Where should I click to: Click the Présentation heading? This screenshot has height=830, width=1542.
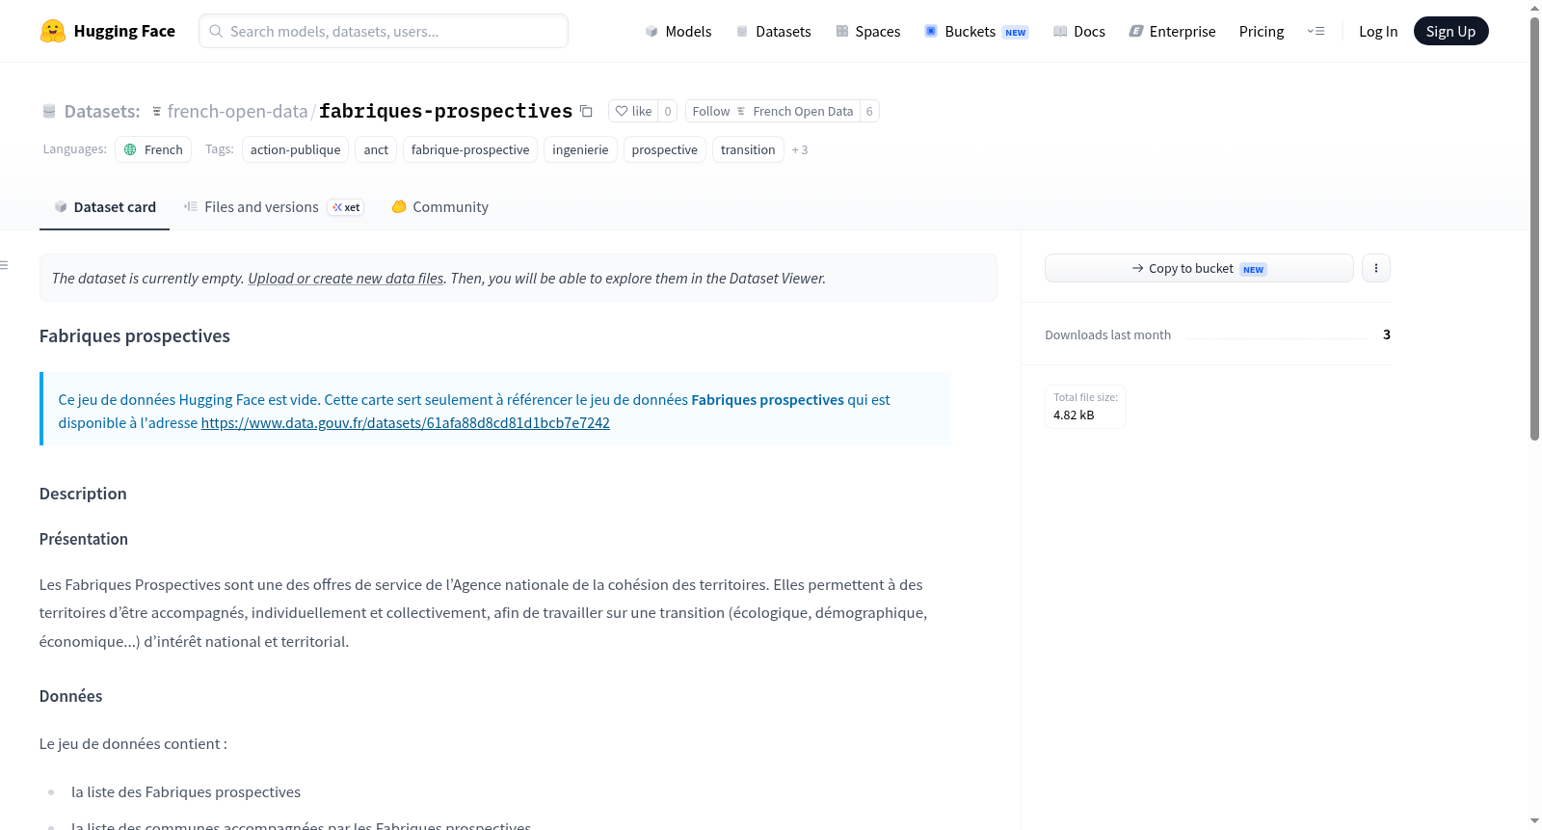(x=84, y=539)
